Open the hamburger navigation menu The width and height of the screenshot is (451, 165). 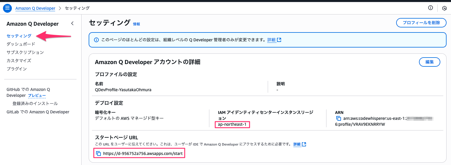tap(7, 8)
